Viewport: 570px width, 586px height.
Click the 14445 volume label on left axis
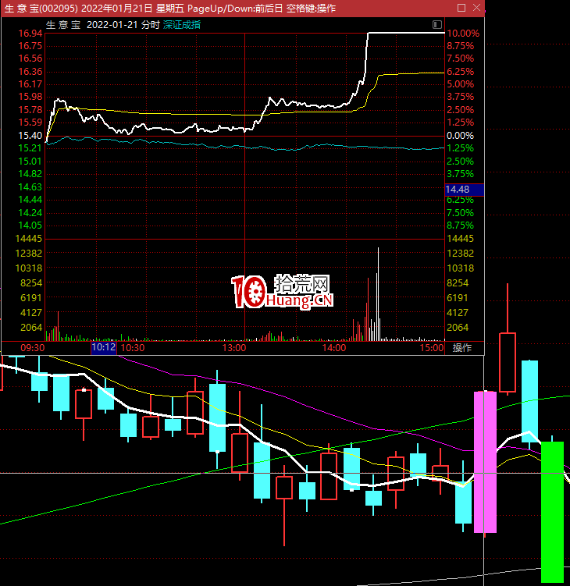(x=29, y=239)
